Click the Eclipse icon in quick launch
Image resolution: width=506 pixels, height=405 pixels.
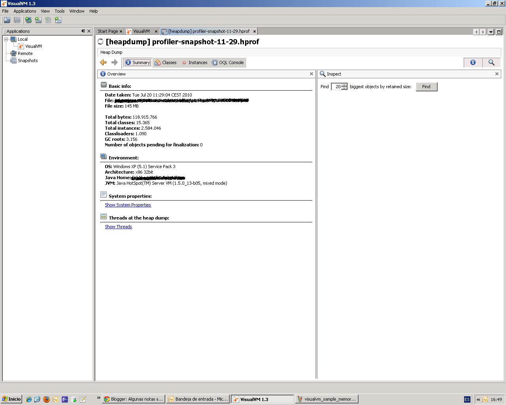pyautogui.click(x=65, y=399)
